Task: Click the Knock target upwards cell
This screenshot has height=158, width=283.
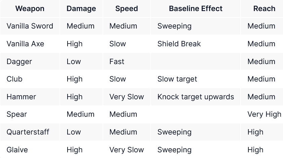Action: point(196,97)
